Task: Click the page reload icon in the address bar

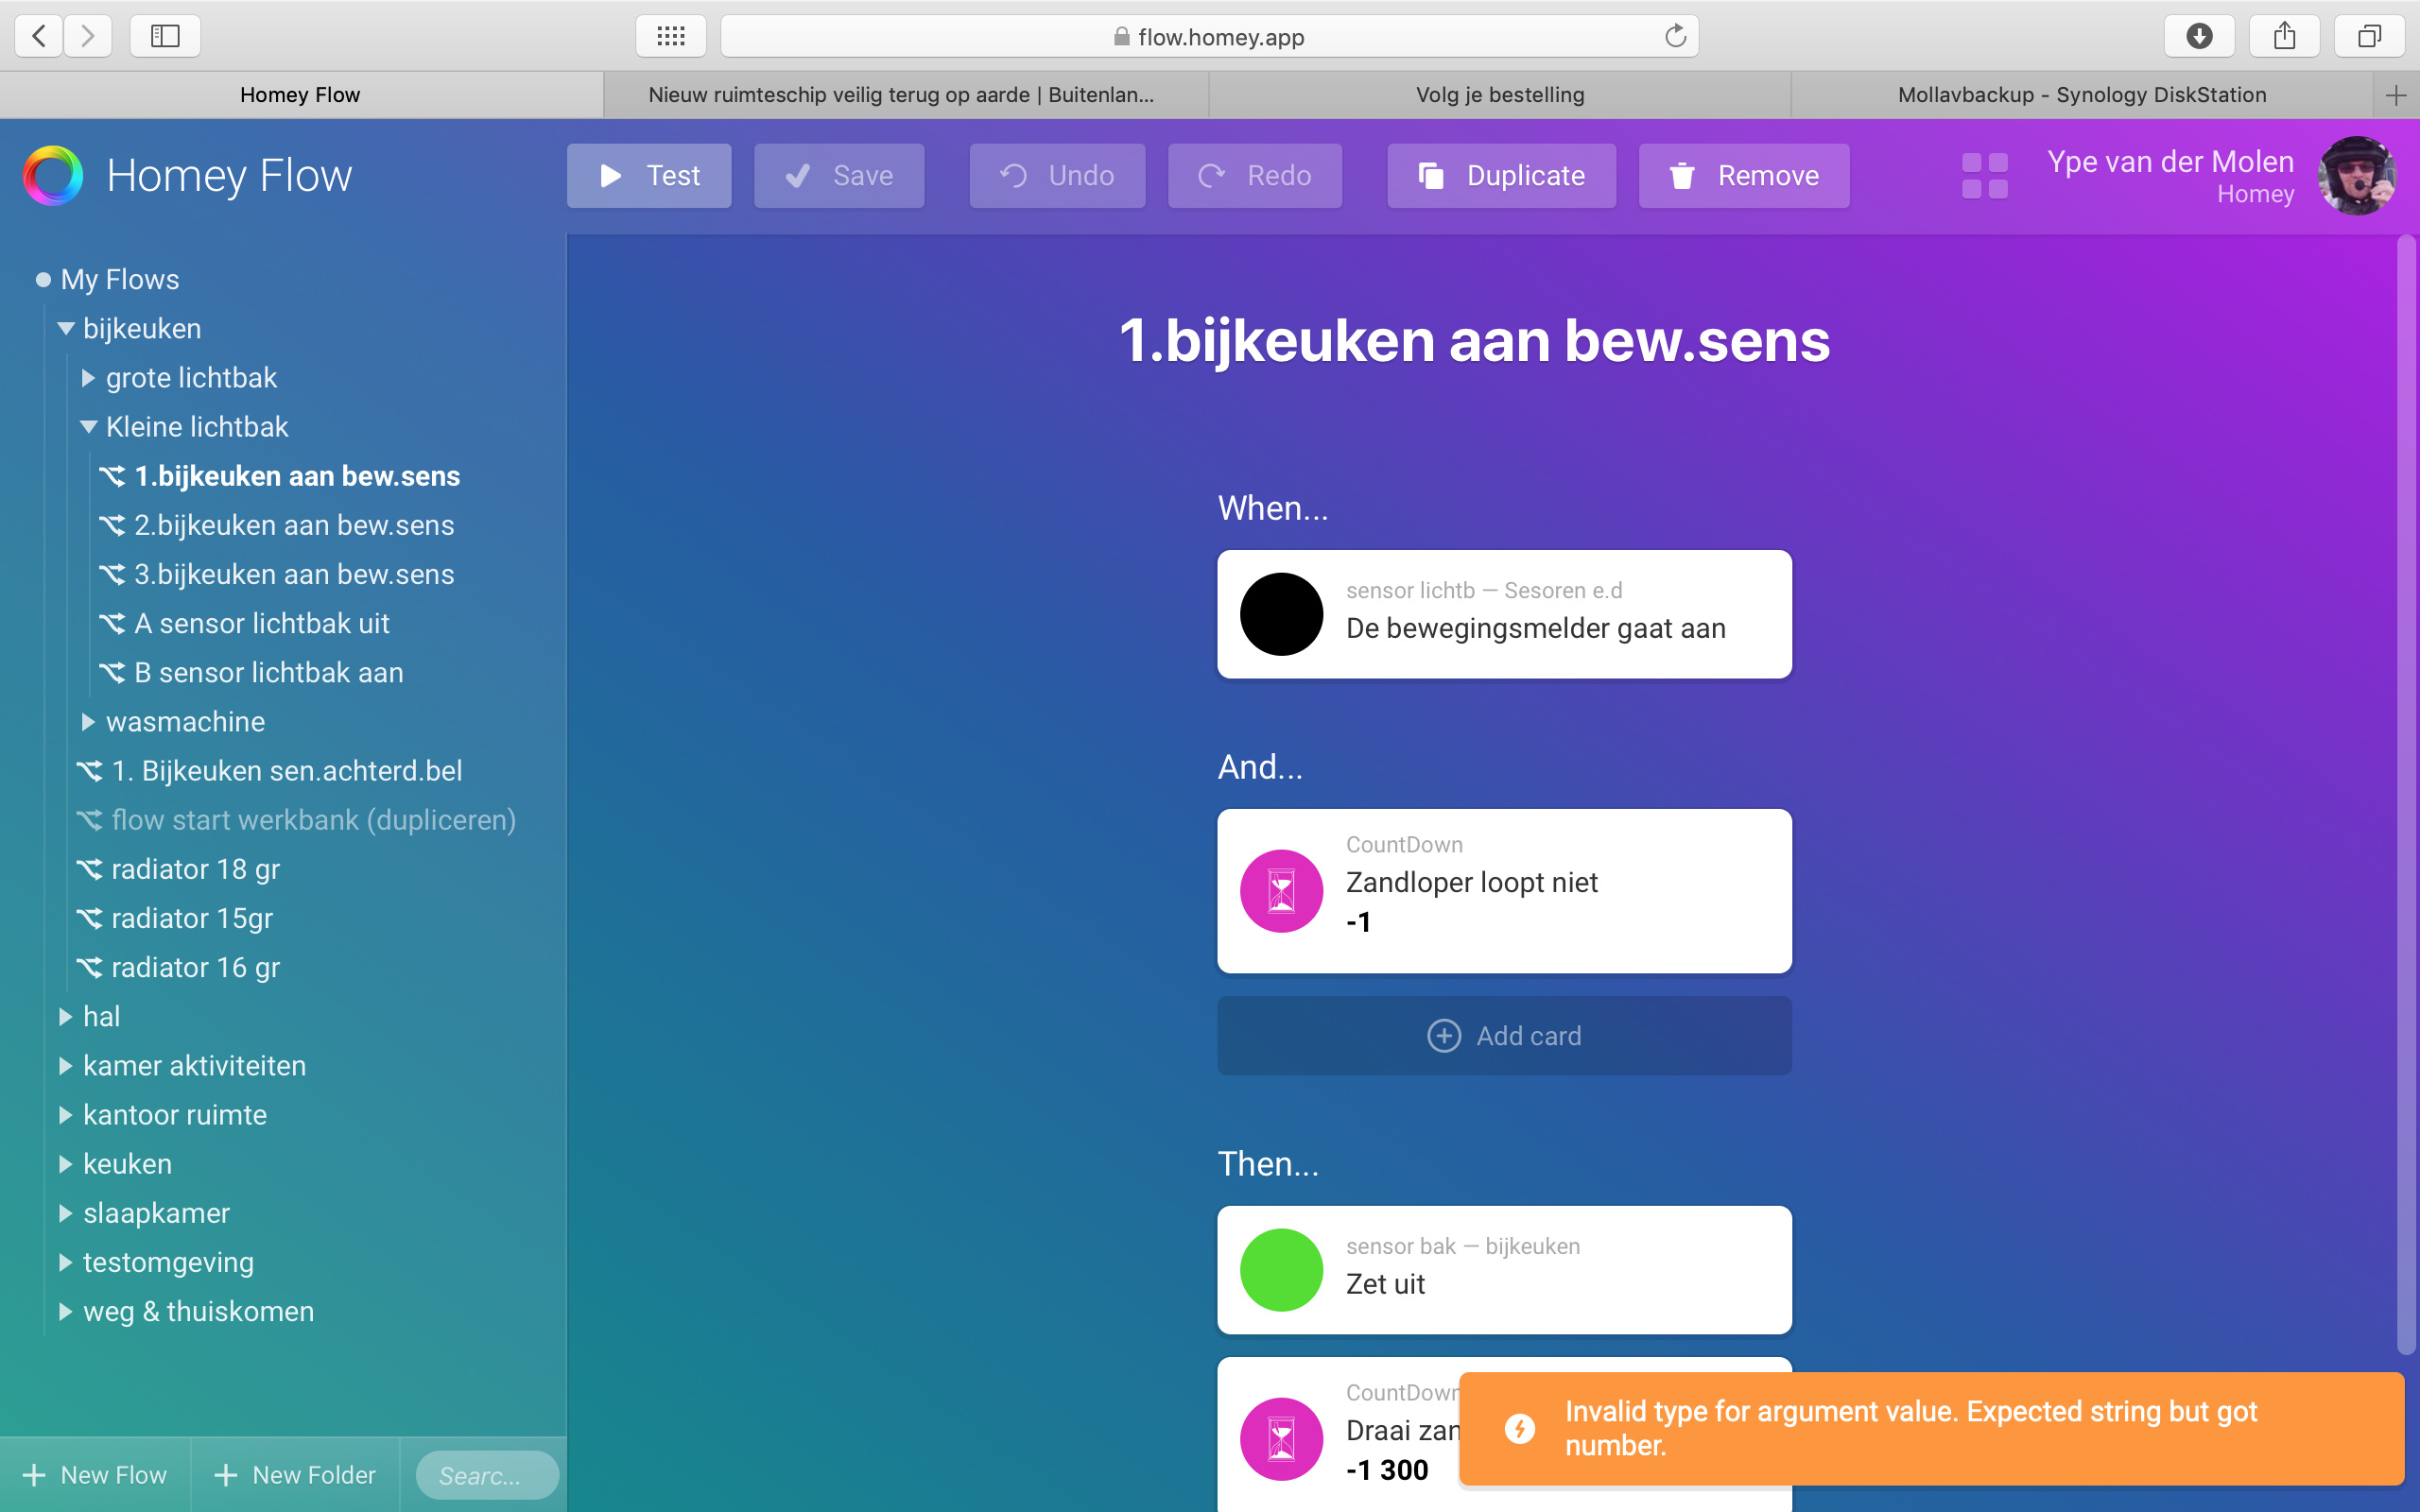Action: point(1675,37)
